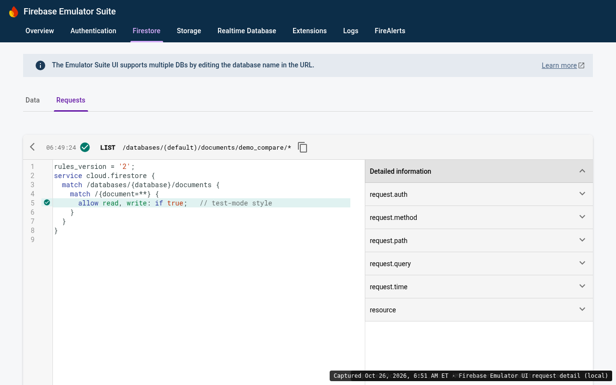Click the Firebase flame logo
Viewport: 616px width, 385px height.
click(x=13, y=12)
